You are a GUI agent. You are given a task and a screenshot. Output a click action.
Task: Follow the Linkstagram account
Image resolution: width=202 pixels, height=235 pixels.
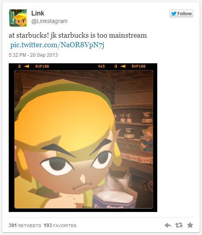(181, 13)
